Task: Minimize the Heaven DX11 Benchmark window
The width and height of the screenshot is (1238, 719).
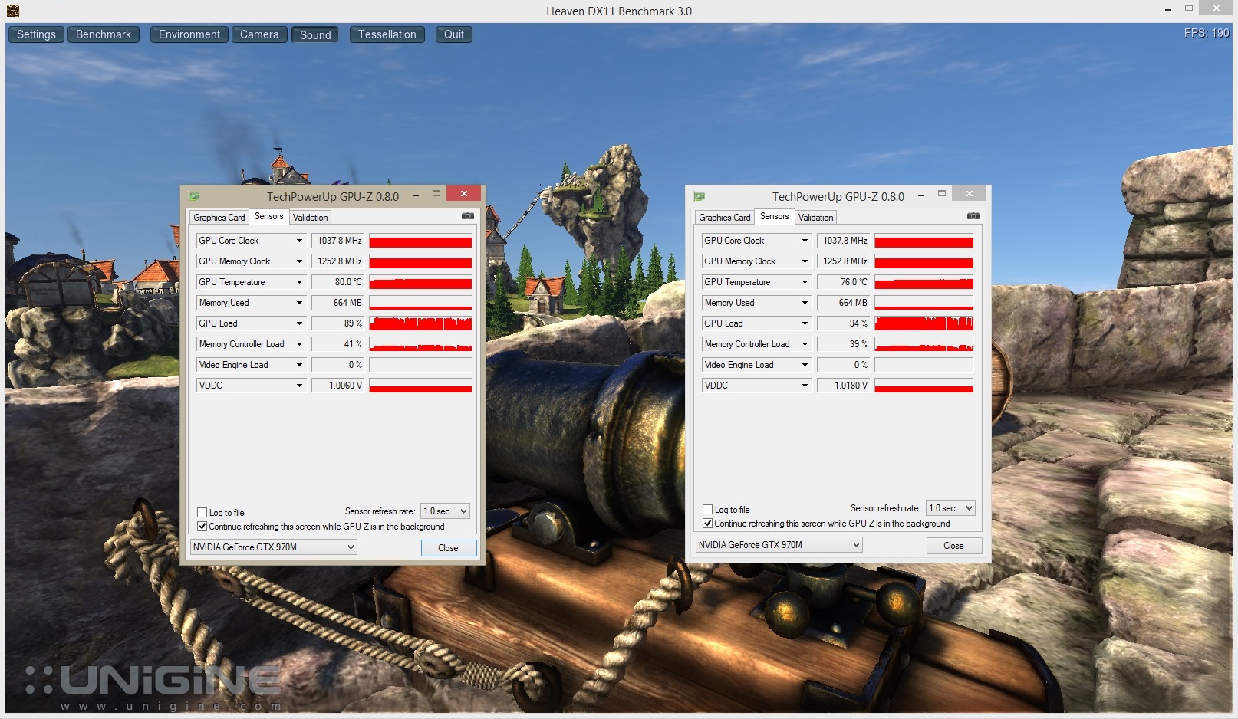Action: click(1168, 10)
